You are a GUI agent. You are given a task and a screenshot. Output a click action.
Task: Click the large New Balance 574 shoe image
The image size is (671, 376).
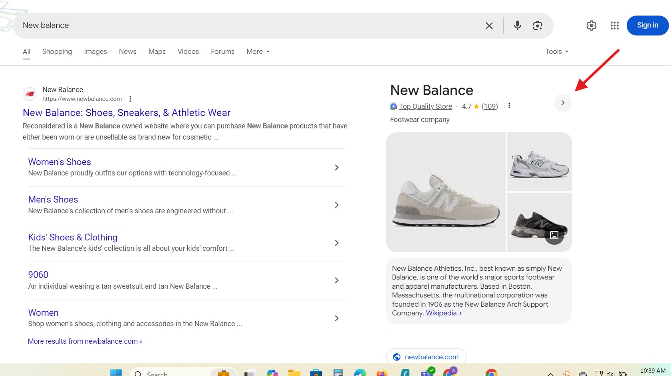[445, 192]
